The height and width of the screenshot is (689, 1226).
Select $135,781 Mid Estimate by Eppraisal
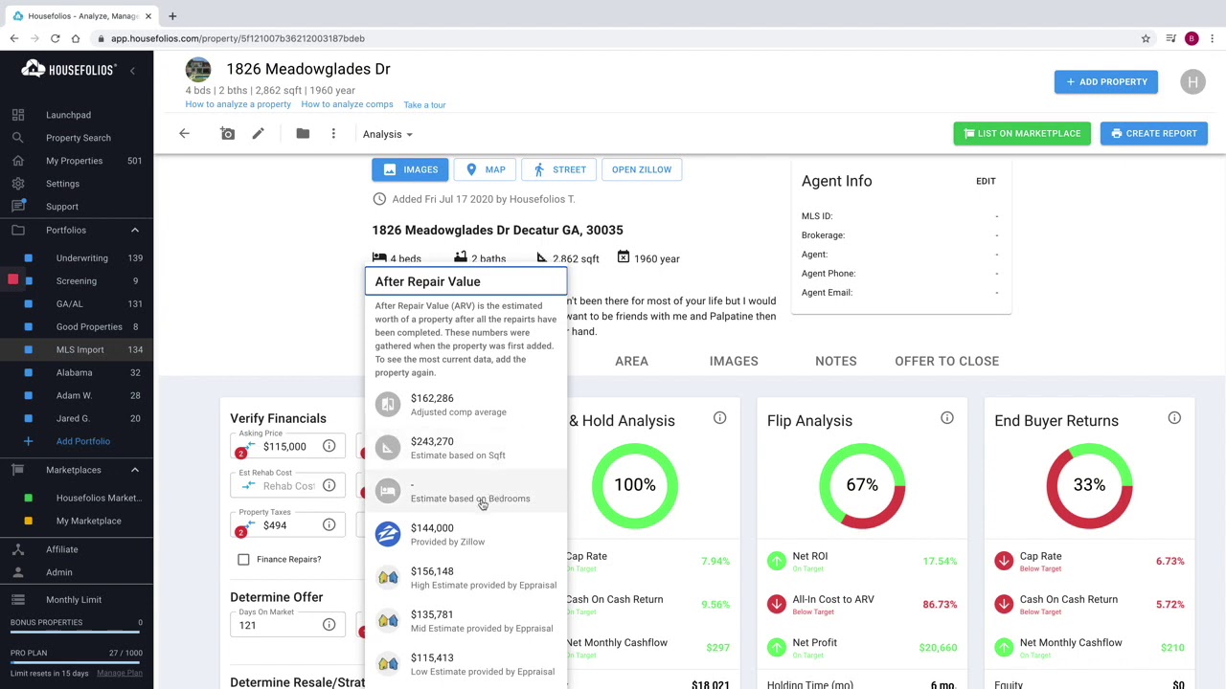465,621
